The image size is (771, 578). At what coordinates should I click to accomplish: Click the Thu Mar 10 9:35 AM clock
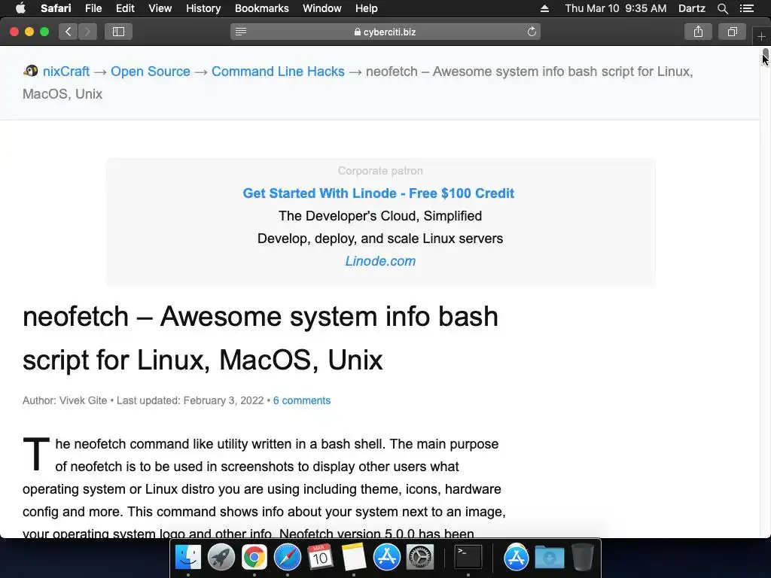click(x=616, y=8)
